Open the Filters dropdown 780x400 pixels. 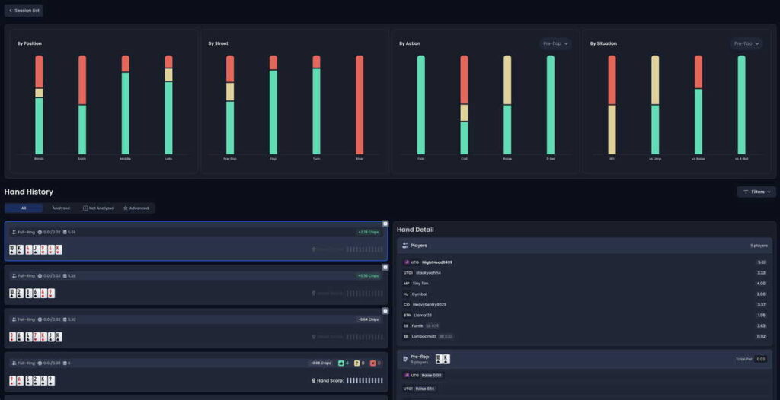point(756,192)
